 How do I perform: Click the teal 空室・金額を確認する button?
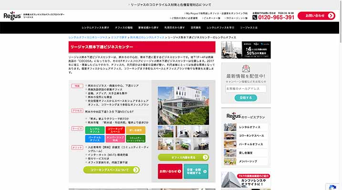(196, 171)
